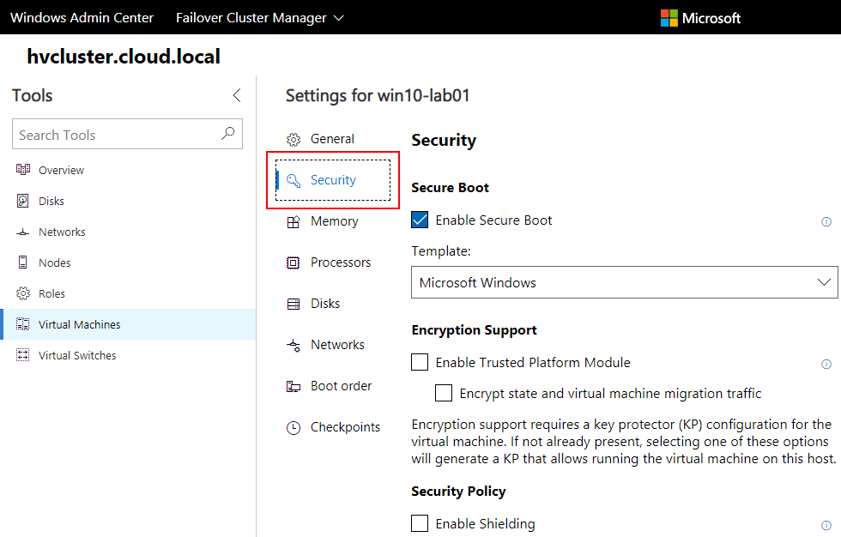This screenshot has height=537, width=841.
Task: Click the Search Tools input field
Action: point(116,135)
